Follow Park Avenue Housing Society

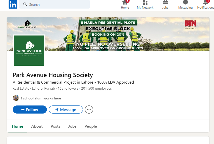[30, 110]
